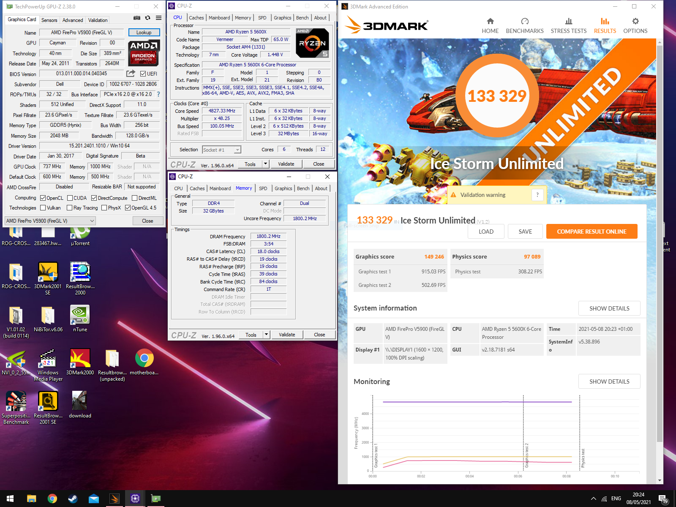Open the Bench tab in upper CPU-Z
Screen dimensions: 676x507
pos(302,18)
